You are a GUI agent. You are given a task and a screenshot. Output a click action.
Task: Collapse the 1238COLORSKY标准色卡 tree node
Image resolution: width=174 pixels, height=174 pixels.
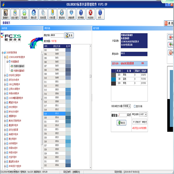click(5, 57)
